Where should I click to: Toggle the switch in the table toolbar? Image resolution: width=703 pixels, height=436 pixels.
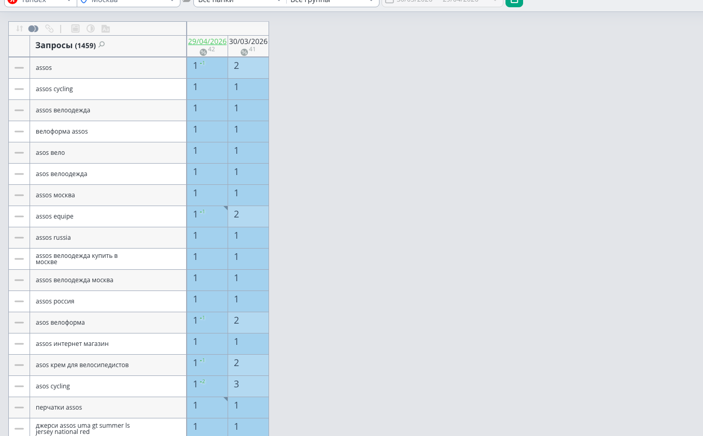33,29
